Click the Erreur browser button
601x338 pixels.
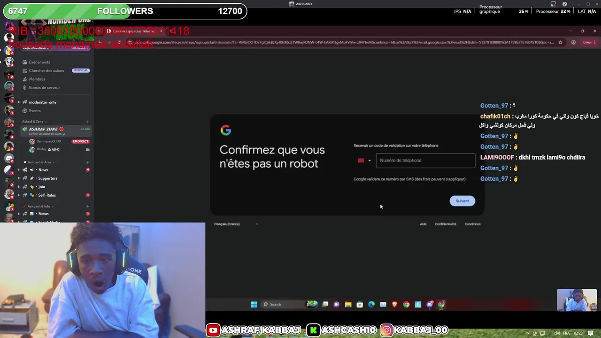(589, 42)
